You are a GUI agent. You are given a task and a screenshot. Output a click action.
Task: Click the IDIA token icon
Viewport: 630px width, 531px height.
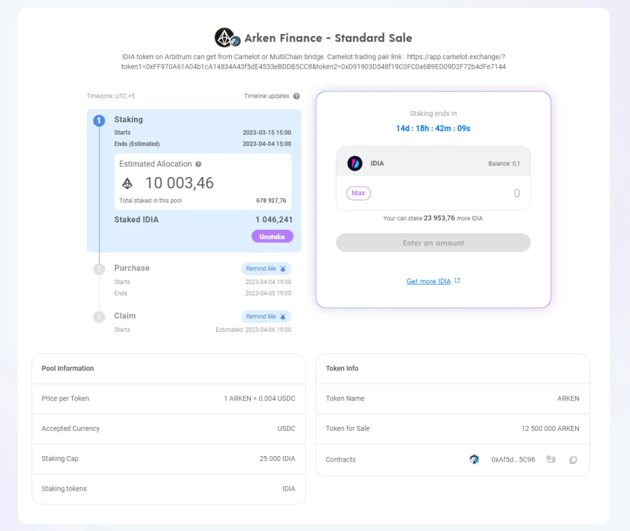(355, 164)
